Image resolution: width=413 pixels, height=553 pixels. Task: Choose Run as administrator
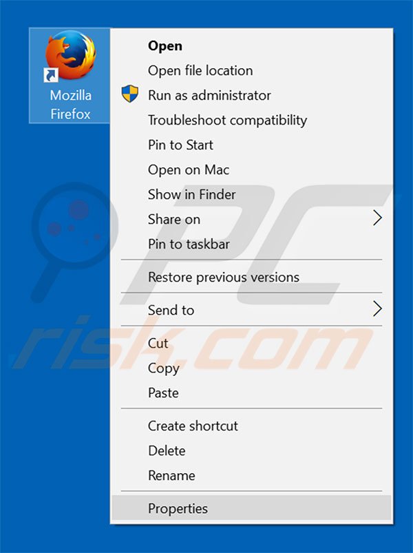pos(252,95)
